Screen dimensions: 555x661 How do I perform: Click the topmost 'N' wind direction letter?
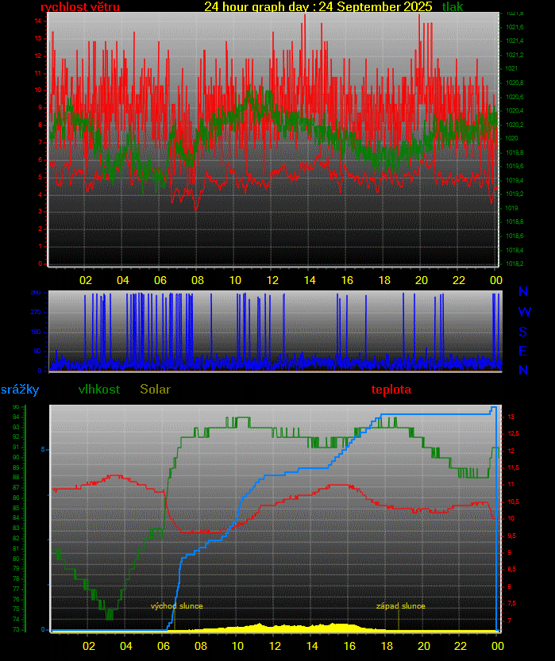pyautogui.click(x=523, y=293)
